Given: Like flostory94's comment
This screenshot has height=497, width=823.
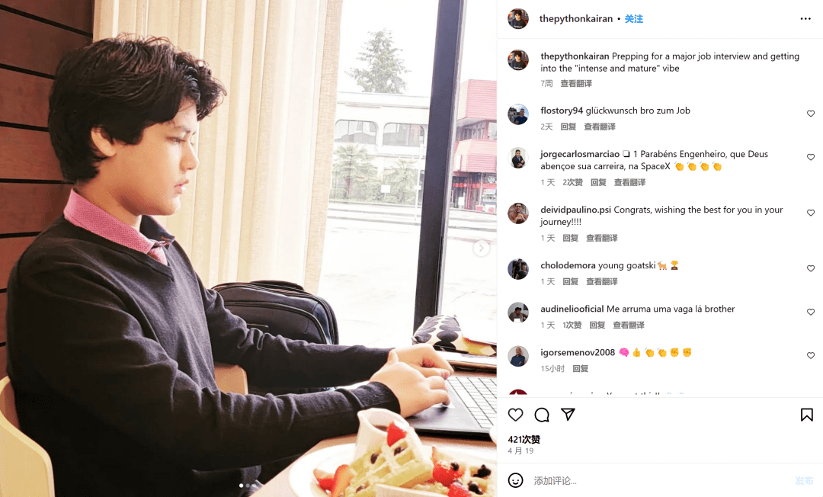Looking at the screenshot, I should click(x=810, y=114).
